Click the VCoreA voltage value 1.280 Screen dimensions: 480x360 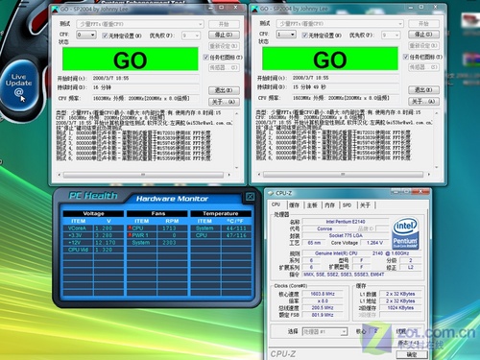[105, 228]
